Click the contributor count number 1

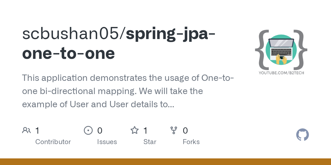37,130
